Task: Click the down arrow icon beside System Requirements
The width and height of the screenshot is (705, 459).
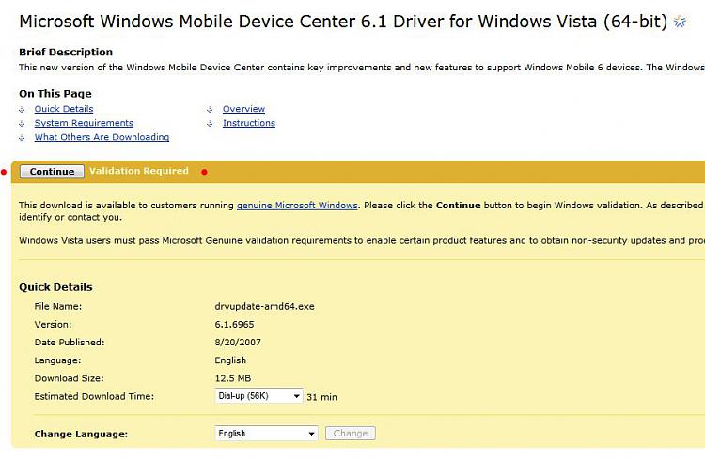Action: (x=22, y=124)
